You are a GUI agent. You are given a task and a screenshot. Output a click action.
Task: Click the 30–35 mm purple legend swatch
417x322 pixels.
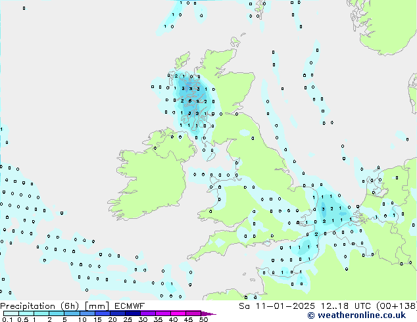coord(148,313)
